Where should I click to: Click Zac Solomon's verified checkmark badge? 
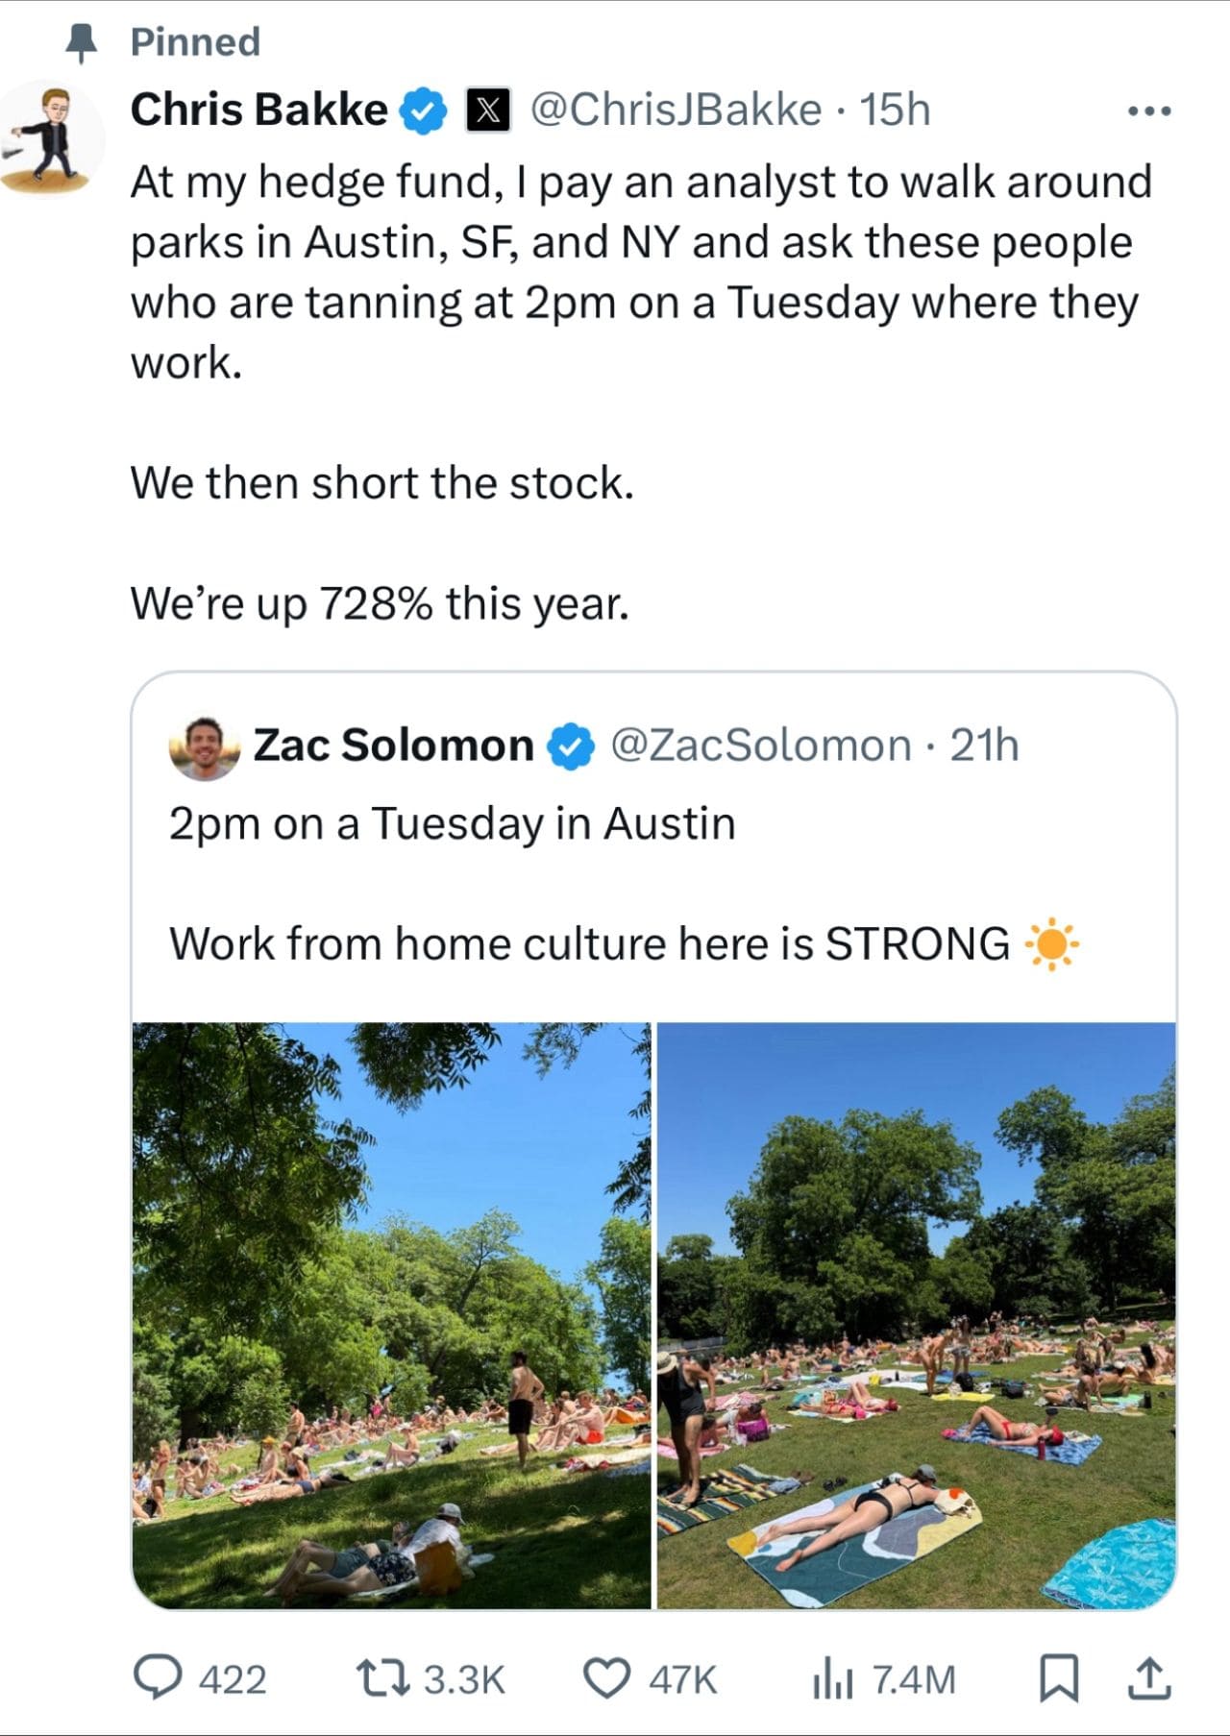tap(571, 746)
